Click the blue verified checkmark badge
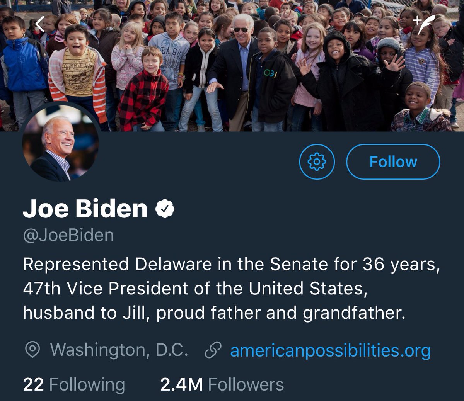Viewport: 464px width, 401px height. pos(165,209)
